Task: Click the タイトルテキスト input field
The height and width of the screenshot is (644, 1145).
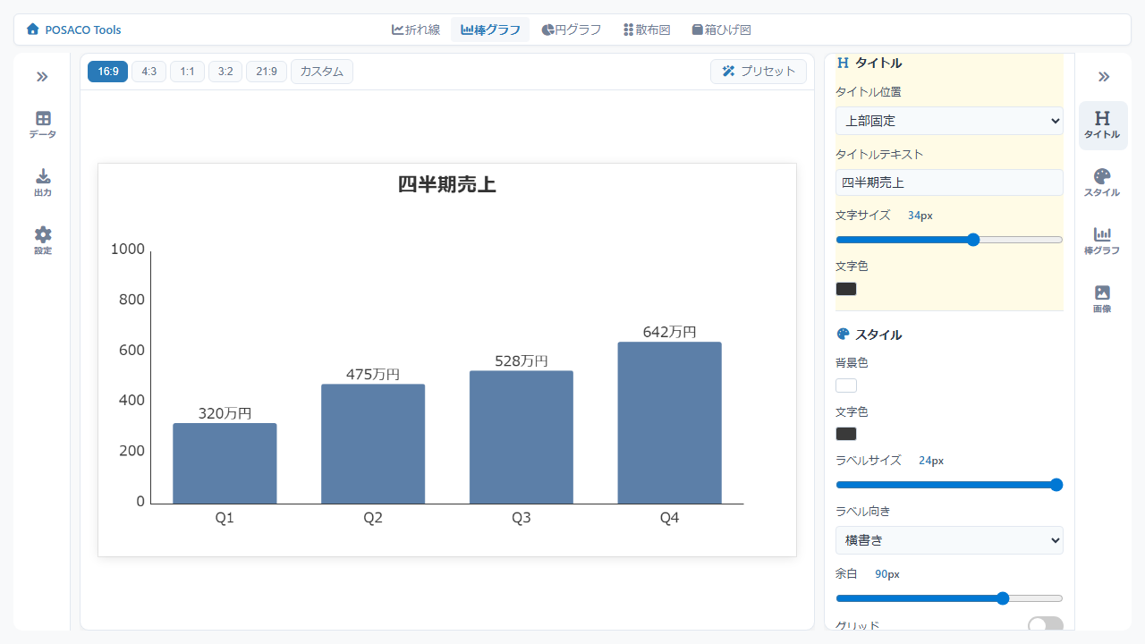Action: [948, 182]
